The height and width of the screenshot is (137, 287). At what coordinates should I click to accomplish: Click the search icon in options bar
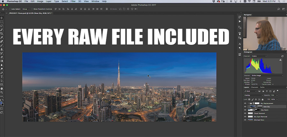pos(279,9)
